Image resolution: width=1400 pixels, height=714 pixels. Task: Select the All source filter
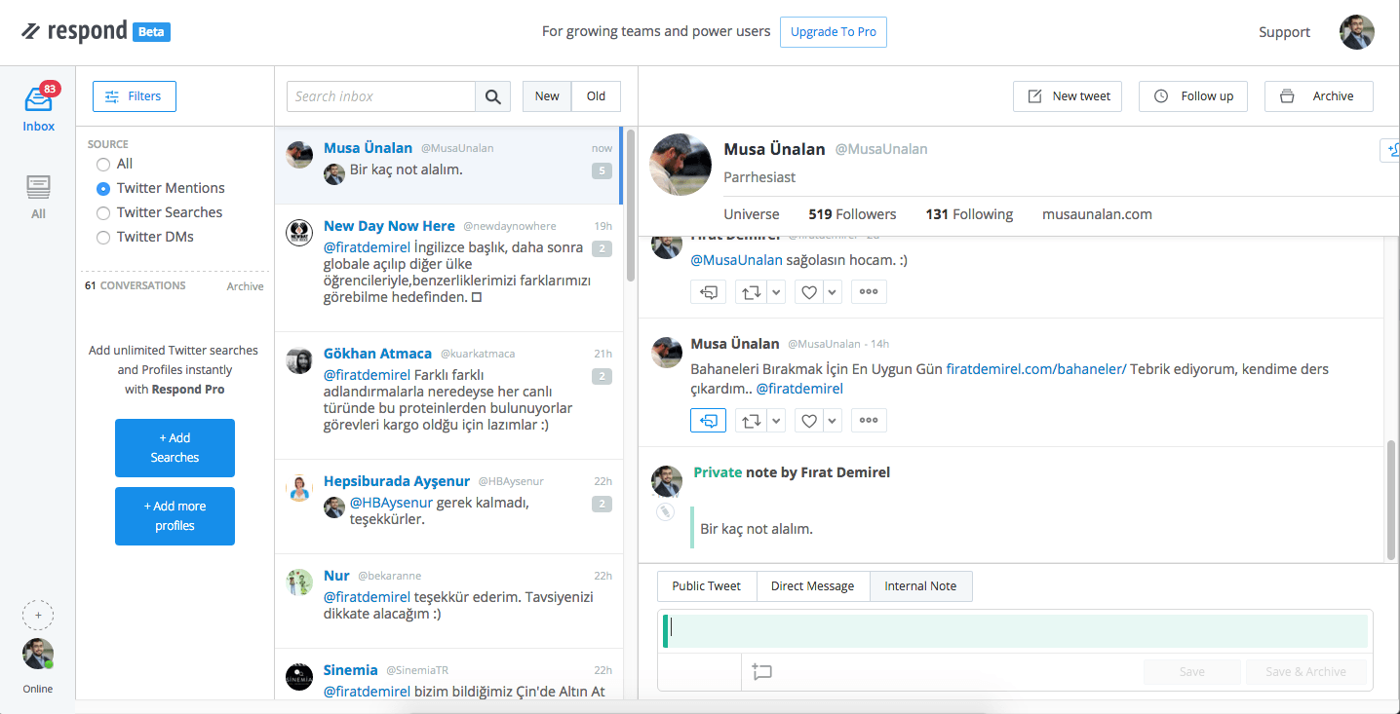click(103, 164)
